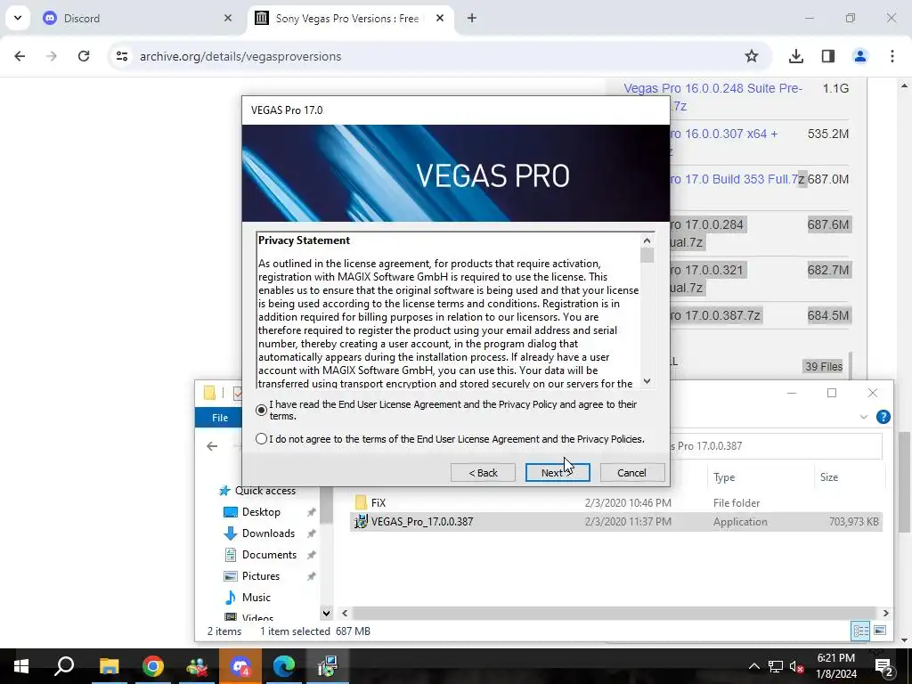Click the Next button in VEGAS installer
This screenshot has height=684, width=912.
coord(558,473)
